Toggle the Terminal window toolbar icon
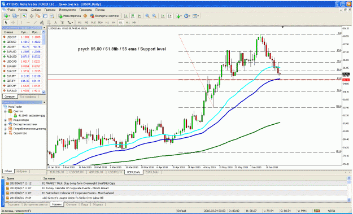 [x=45, y=16]
